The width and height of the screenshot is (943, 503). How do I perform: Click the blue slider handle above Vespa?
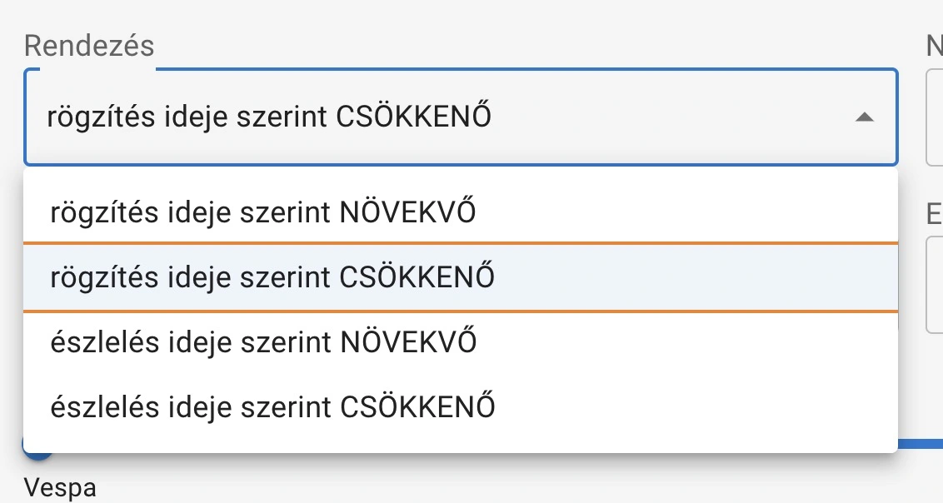[x=37, y=452]
